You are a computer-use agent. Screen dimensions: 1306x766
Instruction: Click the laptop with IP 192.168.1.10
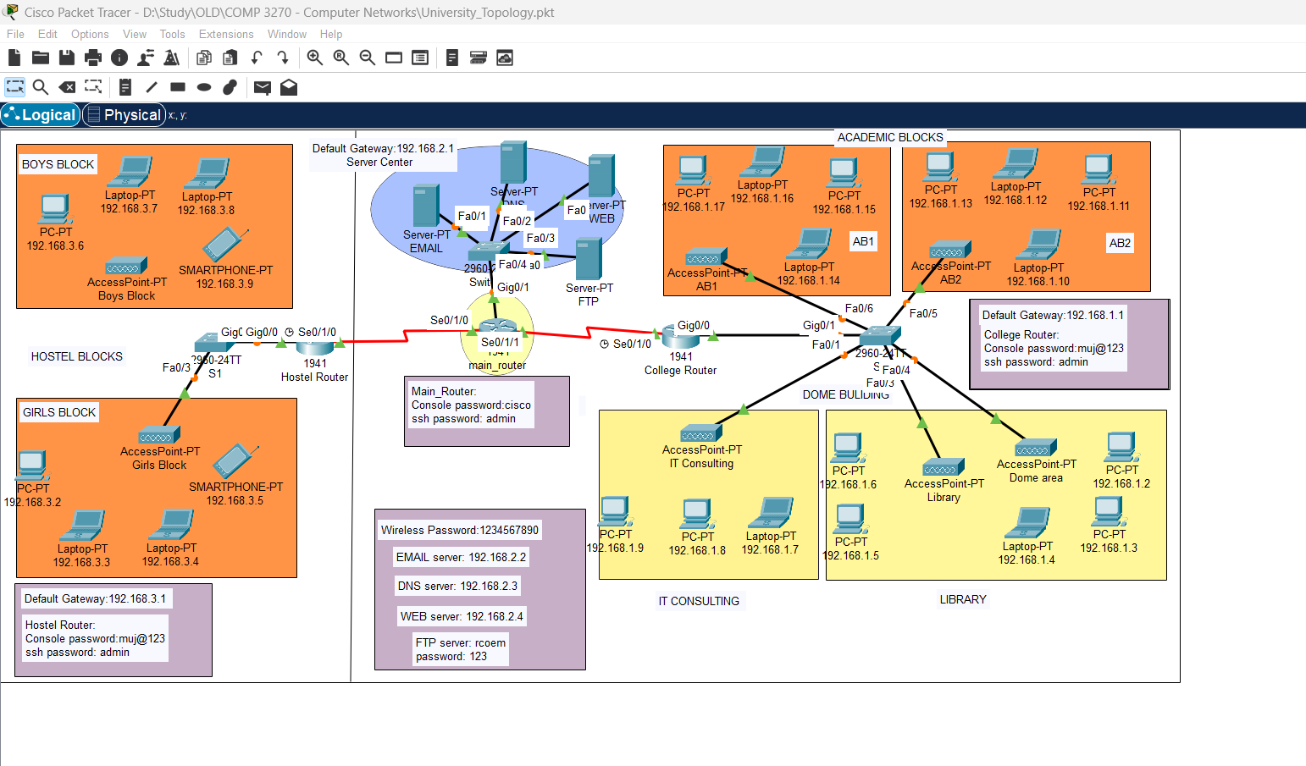pos(1038,245)
